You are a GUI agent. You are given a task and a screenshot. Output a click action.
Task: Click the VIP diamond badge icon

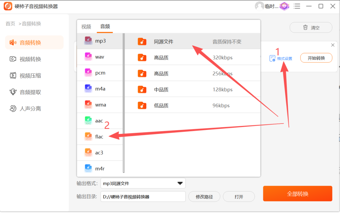tap(284, 6)
